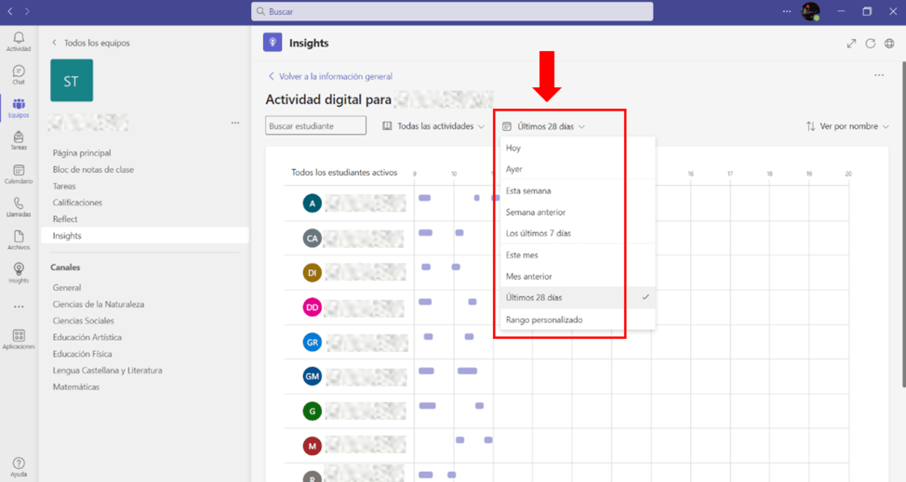Open Llamadas in the sidebar
This screenshot has height=482, width=906.
(x=19, y=207)
